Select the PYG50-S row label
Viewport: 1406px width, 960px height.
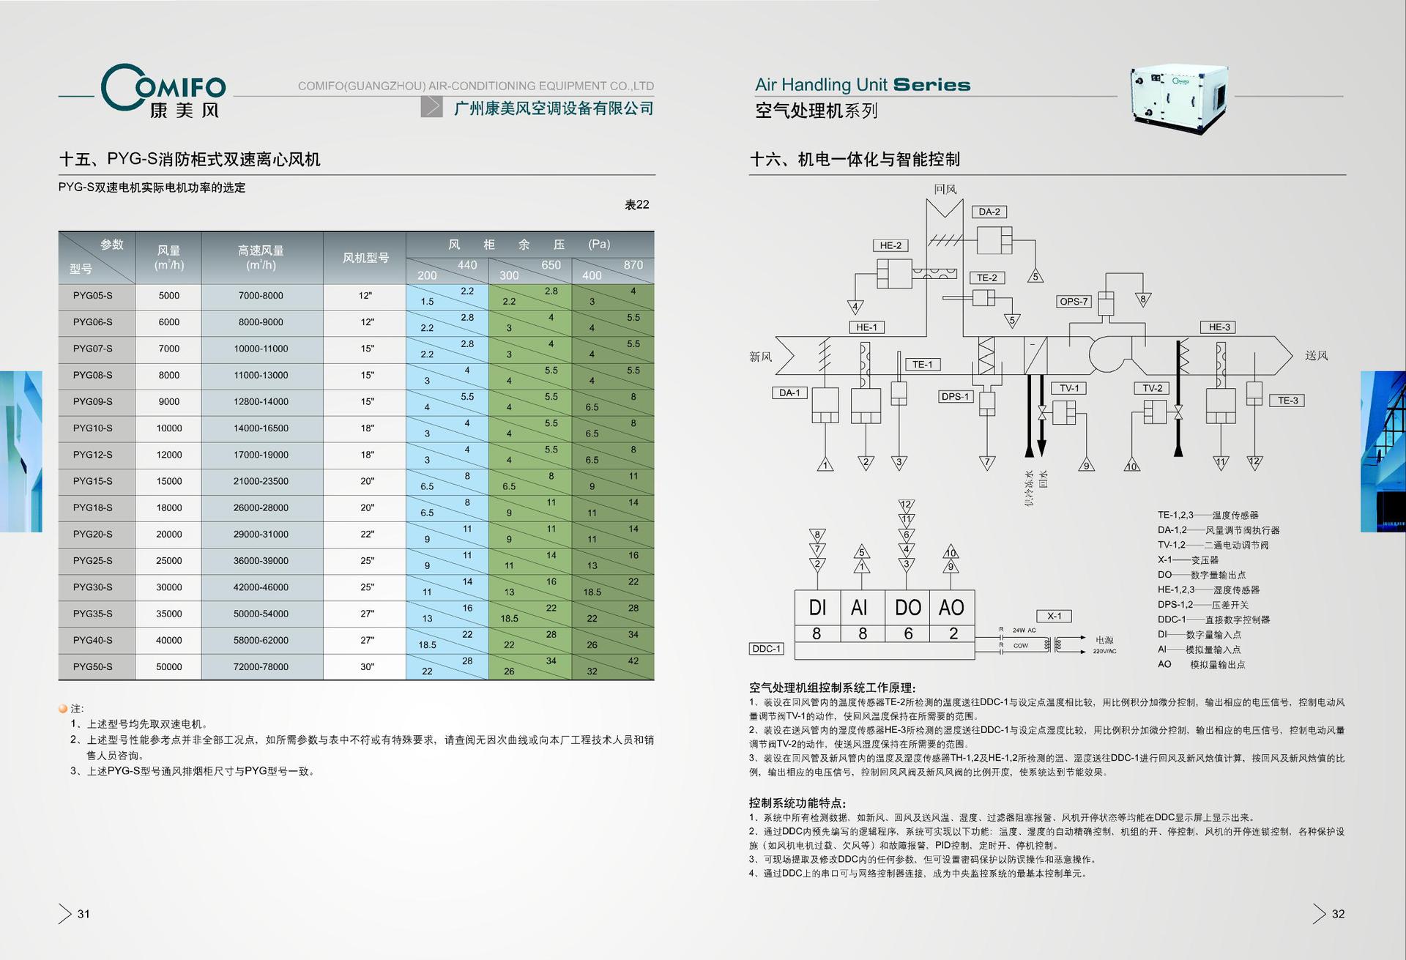click(93, 667)
